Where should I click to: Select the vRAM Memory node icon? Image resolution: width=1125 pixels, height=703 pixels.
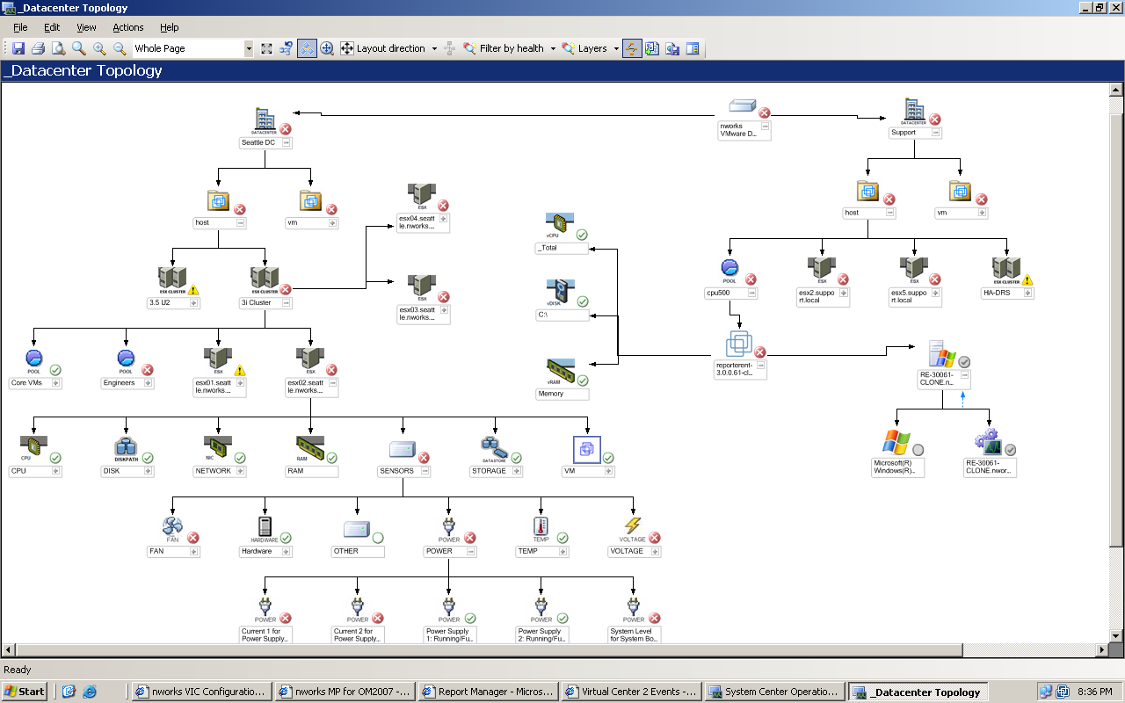(561, 372)
